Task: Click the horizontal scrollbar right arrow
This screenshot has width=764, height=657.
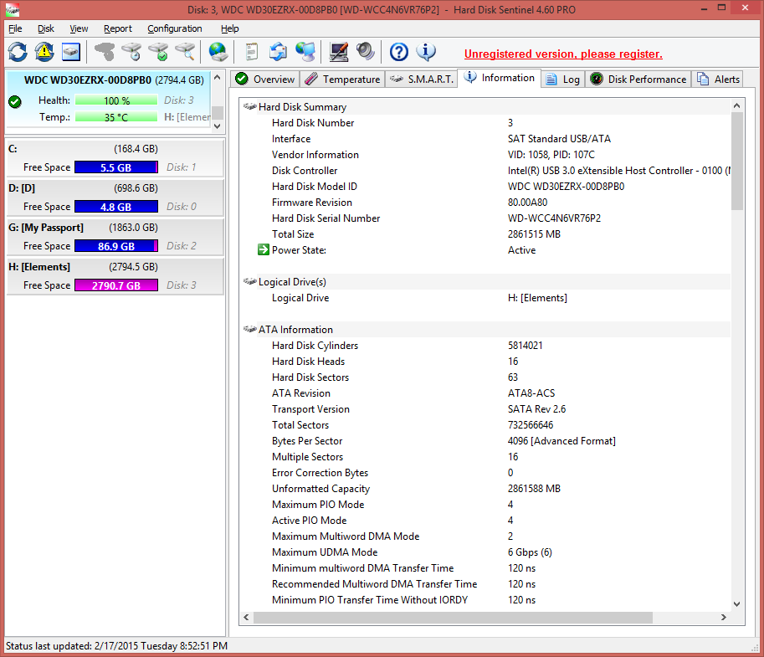Action: click(724, 617)
